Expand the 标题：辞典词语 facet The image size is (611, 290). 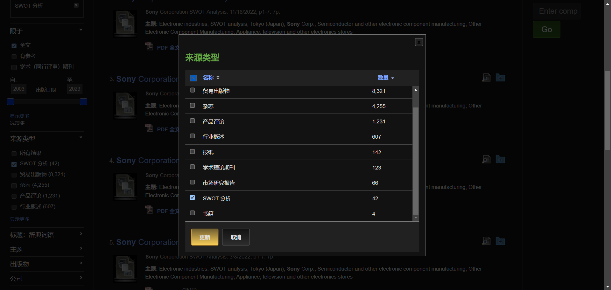46,235
